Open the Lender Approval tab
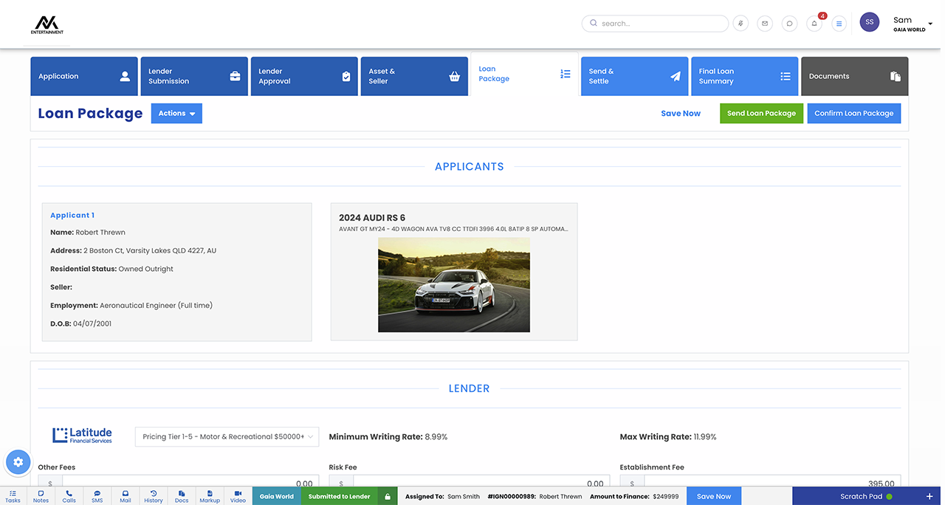Viewport: 945px width, 505px height. point(304,76)
